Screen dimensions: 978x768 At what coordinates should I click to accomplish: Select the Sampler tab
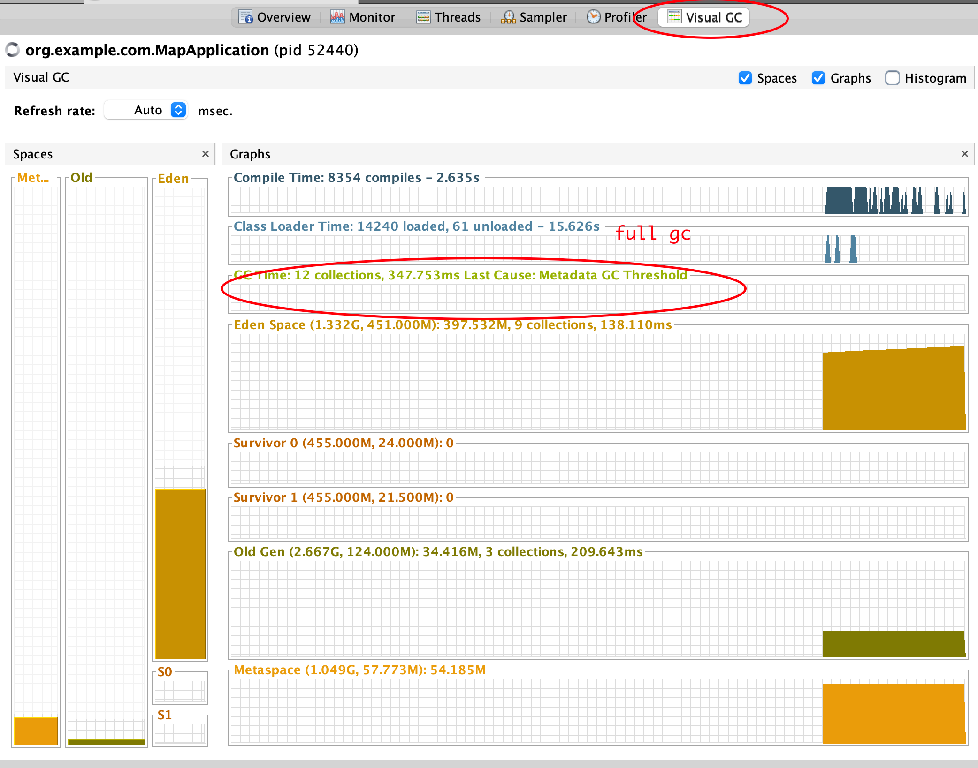[534, 17]
